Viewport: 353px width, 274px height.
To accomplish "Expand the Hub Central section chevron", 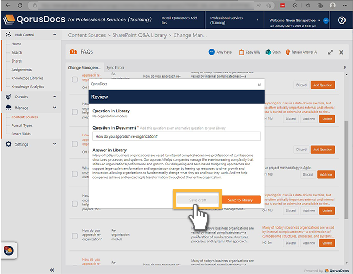I will pos(54,34).
